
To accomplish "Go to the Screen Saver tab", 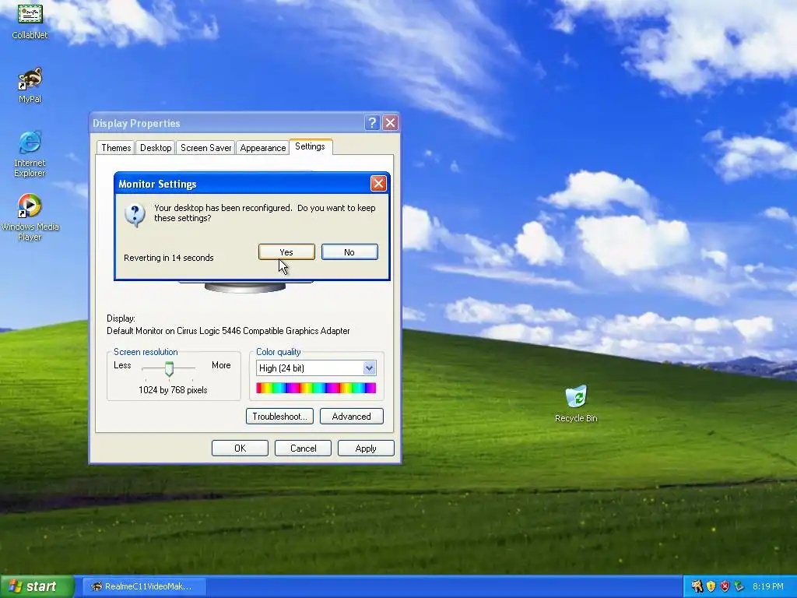I will 205,147.
